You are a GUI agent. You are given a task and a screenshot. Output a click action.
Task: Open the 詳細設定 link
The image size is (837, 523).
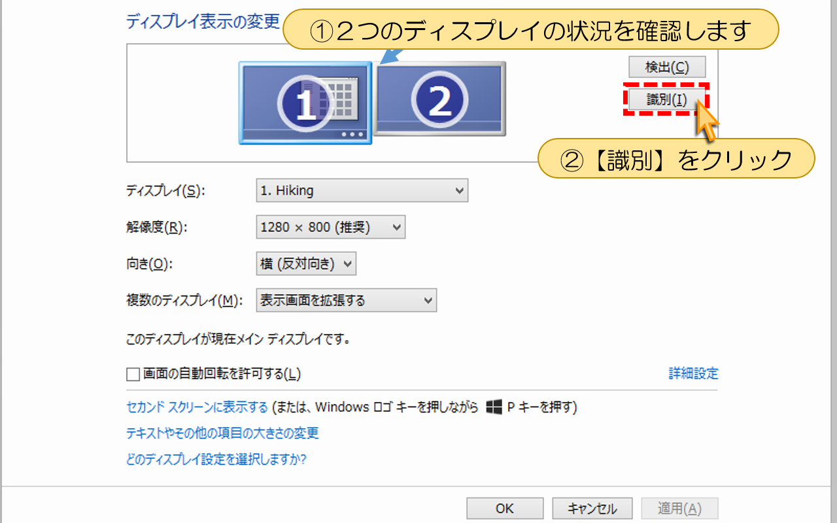tap(693, 374)
